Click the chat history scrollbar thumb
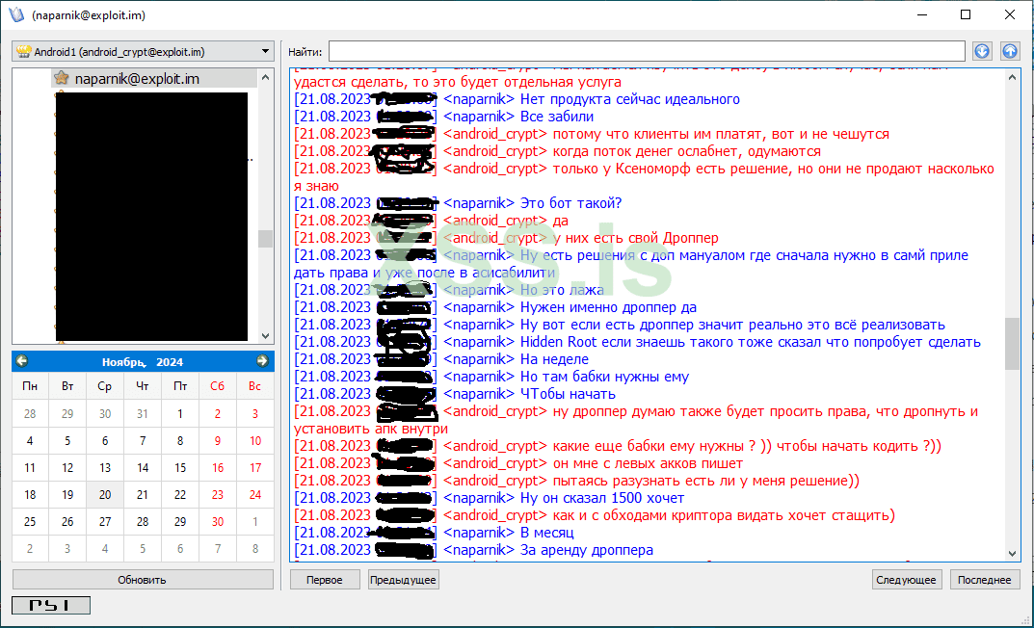Viewport: 1034px width, 628px height. (x=1012, y=344)
